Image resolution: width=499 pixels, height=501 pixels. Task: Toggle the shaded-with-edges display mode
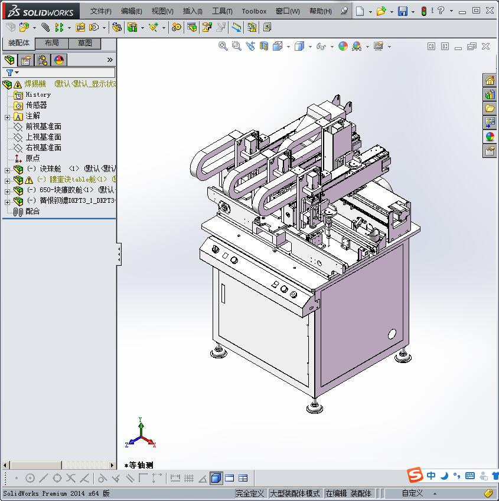pyautogui.click(x=216, y=478)
